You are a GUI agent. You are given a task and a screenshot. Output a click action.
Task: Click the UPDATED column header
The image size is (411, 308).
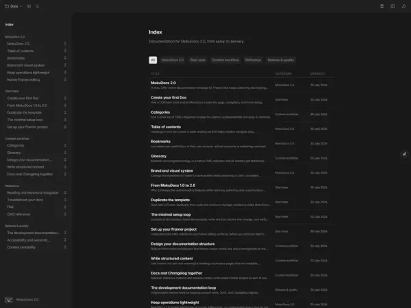317,74
